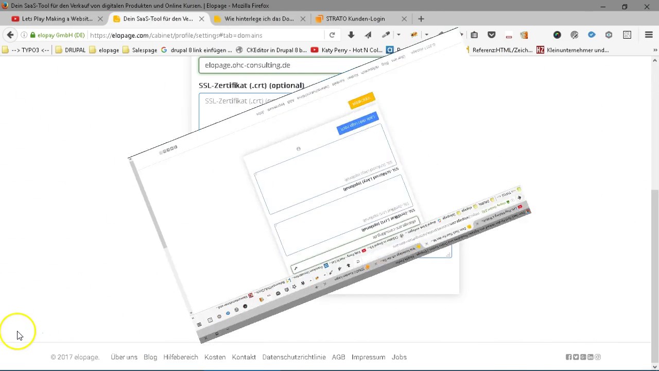Open the Datenschutzrichtlinie footer link

coord(294,357)
